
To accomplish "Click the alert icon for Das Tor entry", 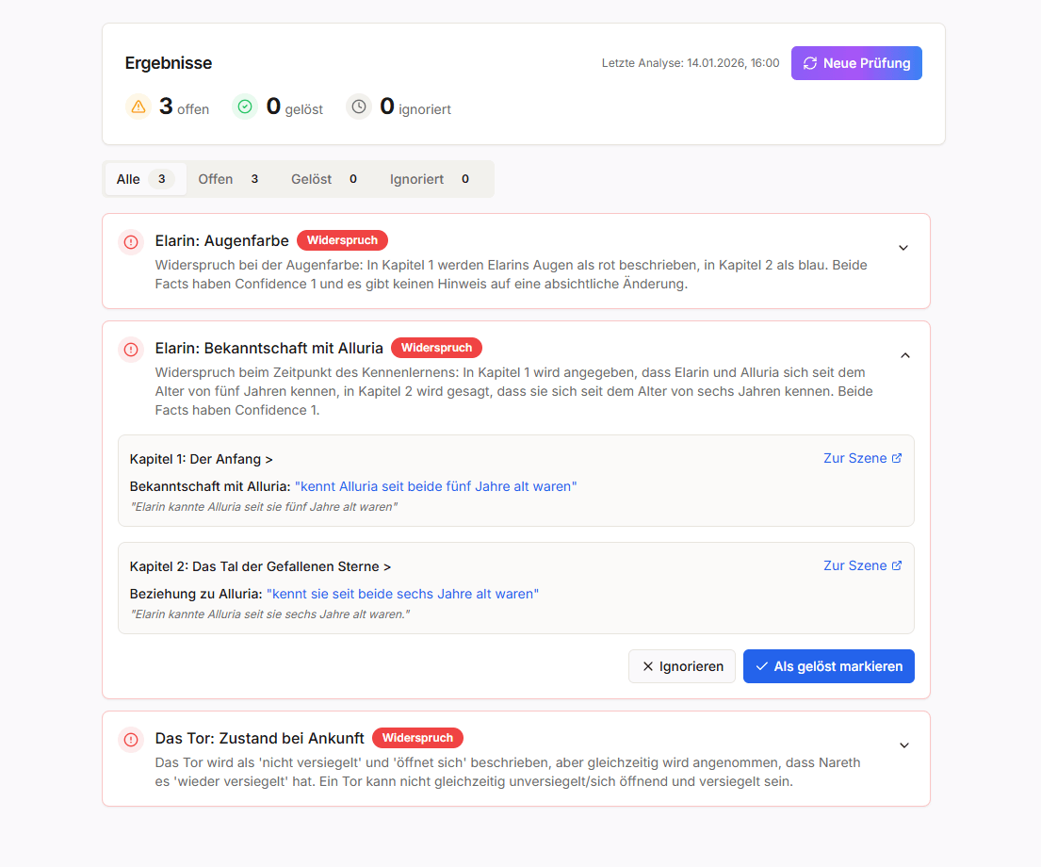I will [131, 740].
